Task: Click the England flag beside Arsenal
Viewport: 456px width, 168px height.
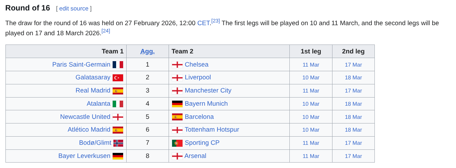Action: (x=177, y=156)
